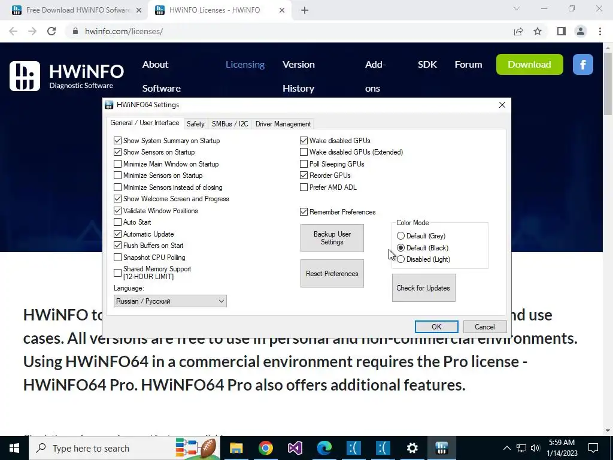Image resolution: width=613 pixels, height=460 pixels.
Task: Open Chrome from the taskbar
Action: [x=265, y=448]
